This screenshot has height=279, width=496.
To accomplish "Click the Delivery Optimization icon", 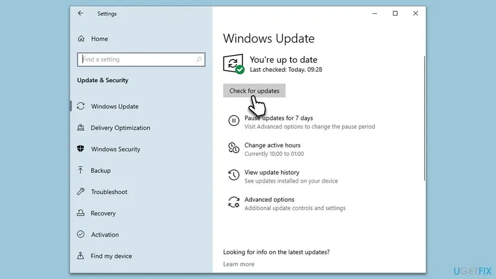I will click(81, 128).
